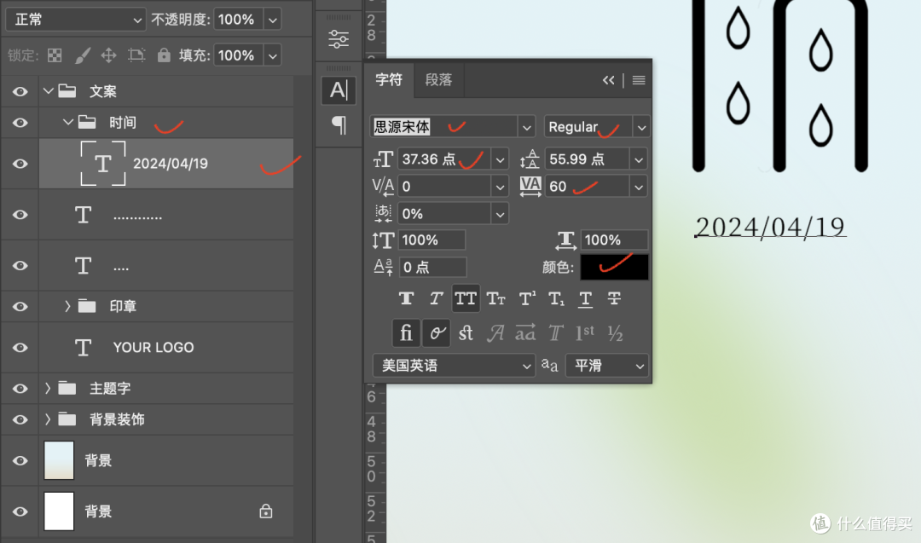Screen dimensions: 921x543
Task: Open the Paragraph panel icon in dock
Action: coord(339,126)
